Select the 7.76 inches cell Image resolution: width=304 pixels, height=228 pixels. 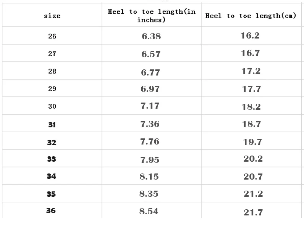pyautogui.click(x=150, y=141)
